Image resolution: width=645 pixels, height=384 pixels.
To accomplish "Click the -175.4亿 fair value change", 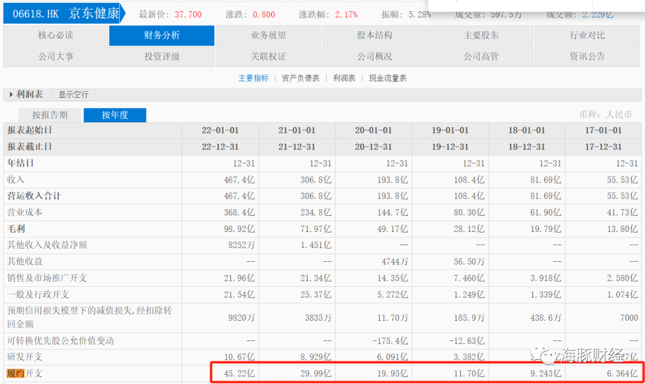I will (x=390, y=340).
